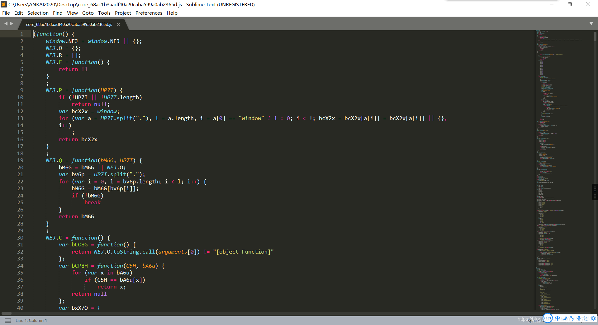This screenshot has height=325, width=598.
Task: Click the microphone voice input icon
Action: click(x=579, y=318)
